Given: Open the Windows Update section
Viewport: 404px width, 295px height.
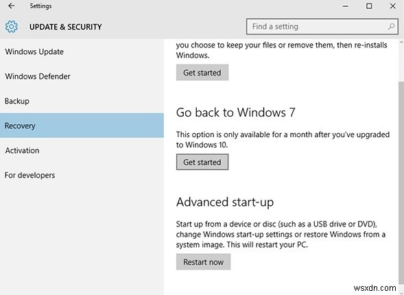Looking at the screenshot, I should [82, 51].
